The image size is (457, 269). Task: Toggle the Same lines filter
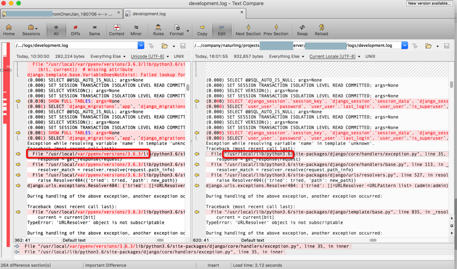coord(94,29)
